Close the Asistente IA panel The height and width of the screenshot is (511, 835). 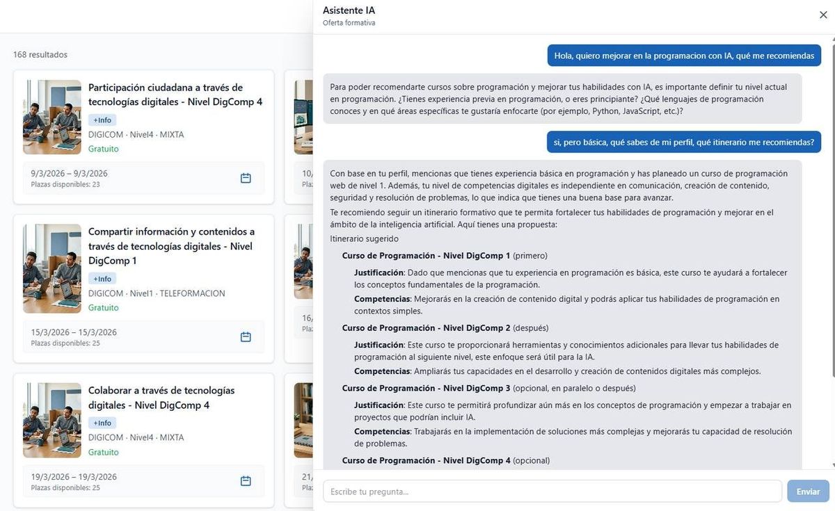[823, 15]
